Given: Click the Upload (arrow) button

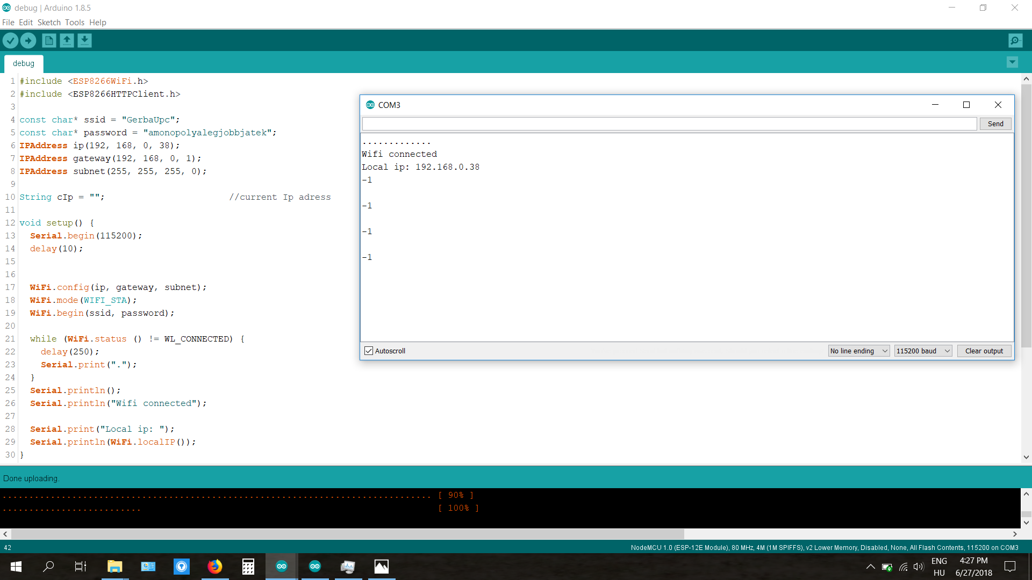Looking at the screenshot, I should coord(28,40).
